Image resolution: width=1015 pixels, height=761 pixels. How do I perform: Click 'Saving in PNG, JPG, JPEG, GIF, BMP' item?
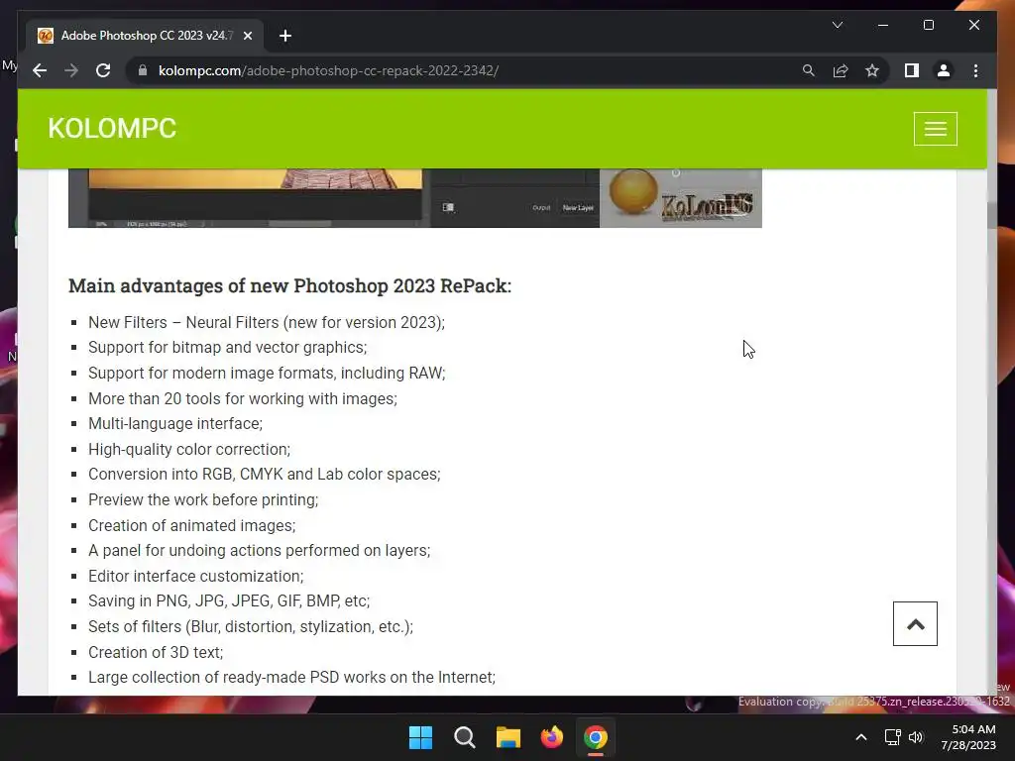tap(229, 601)
